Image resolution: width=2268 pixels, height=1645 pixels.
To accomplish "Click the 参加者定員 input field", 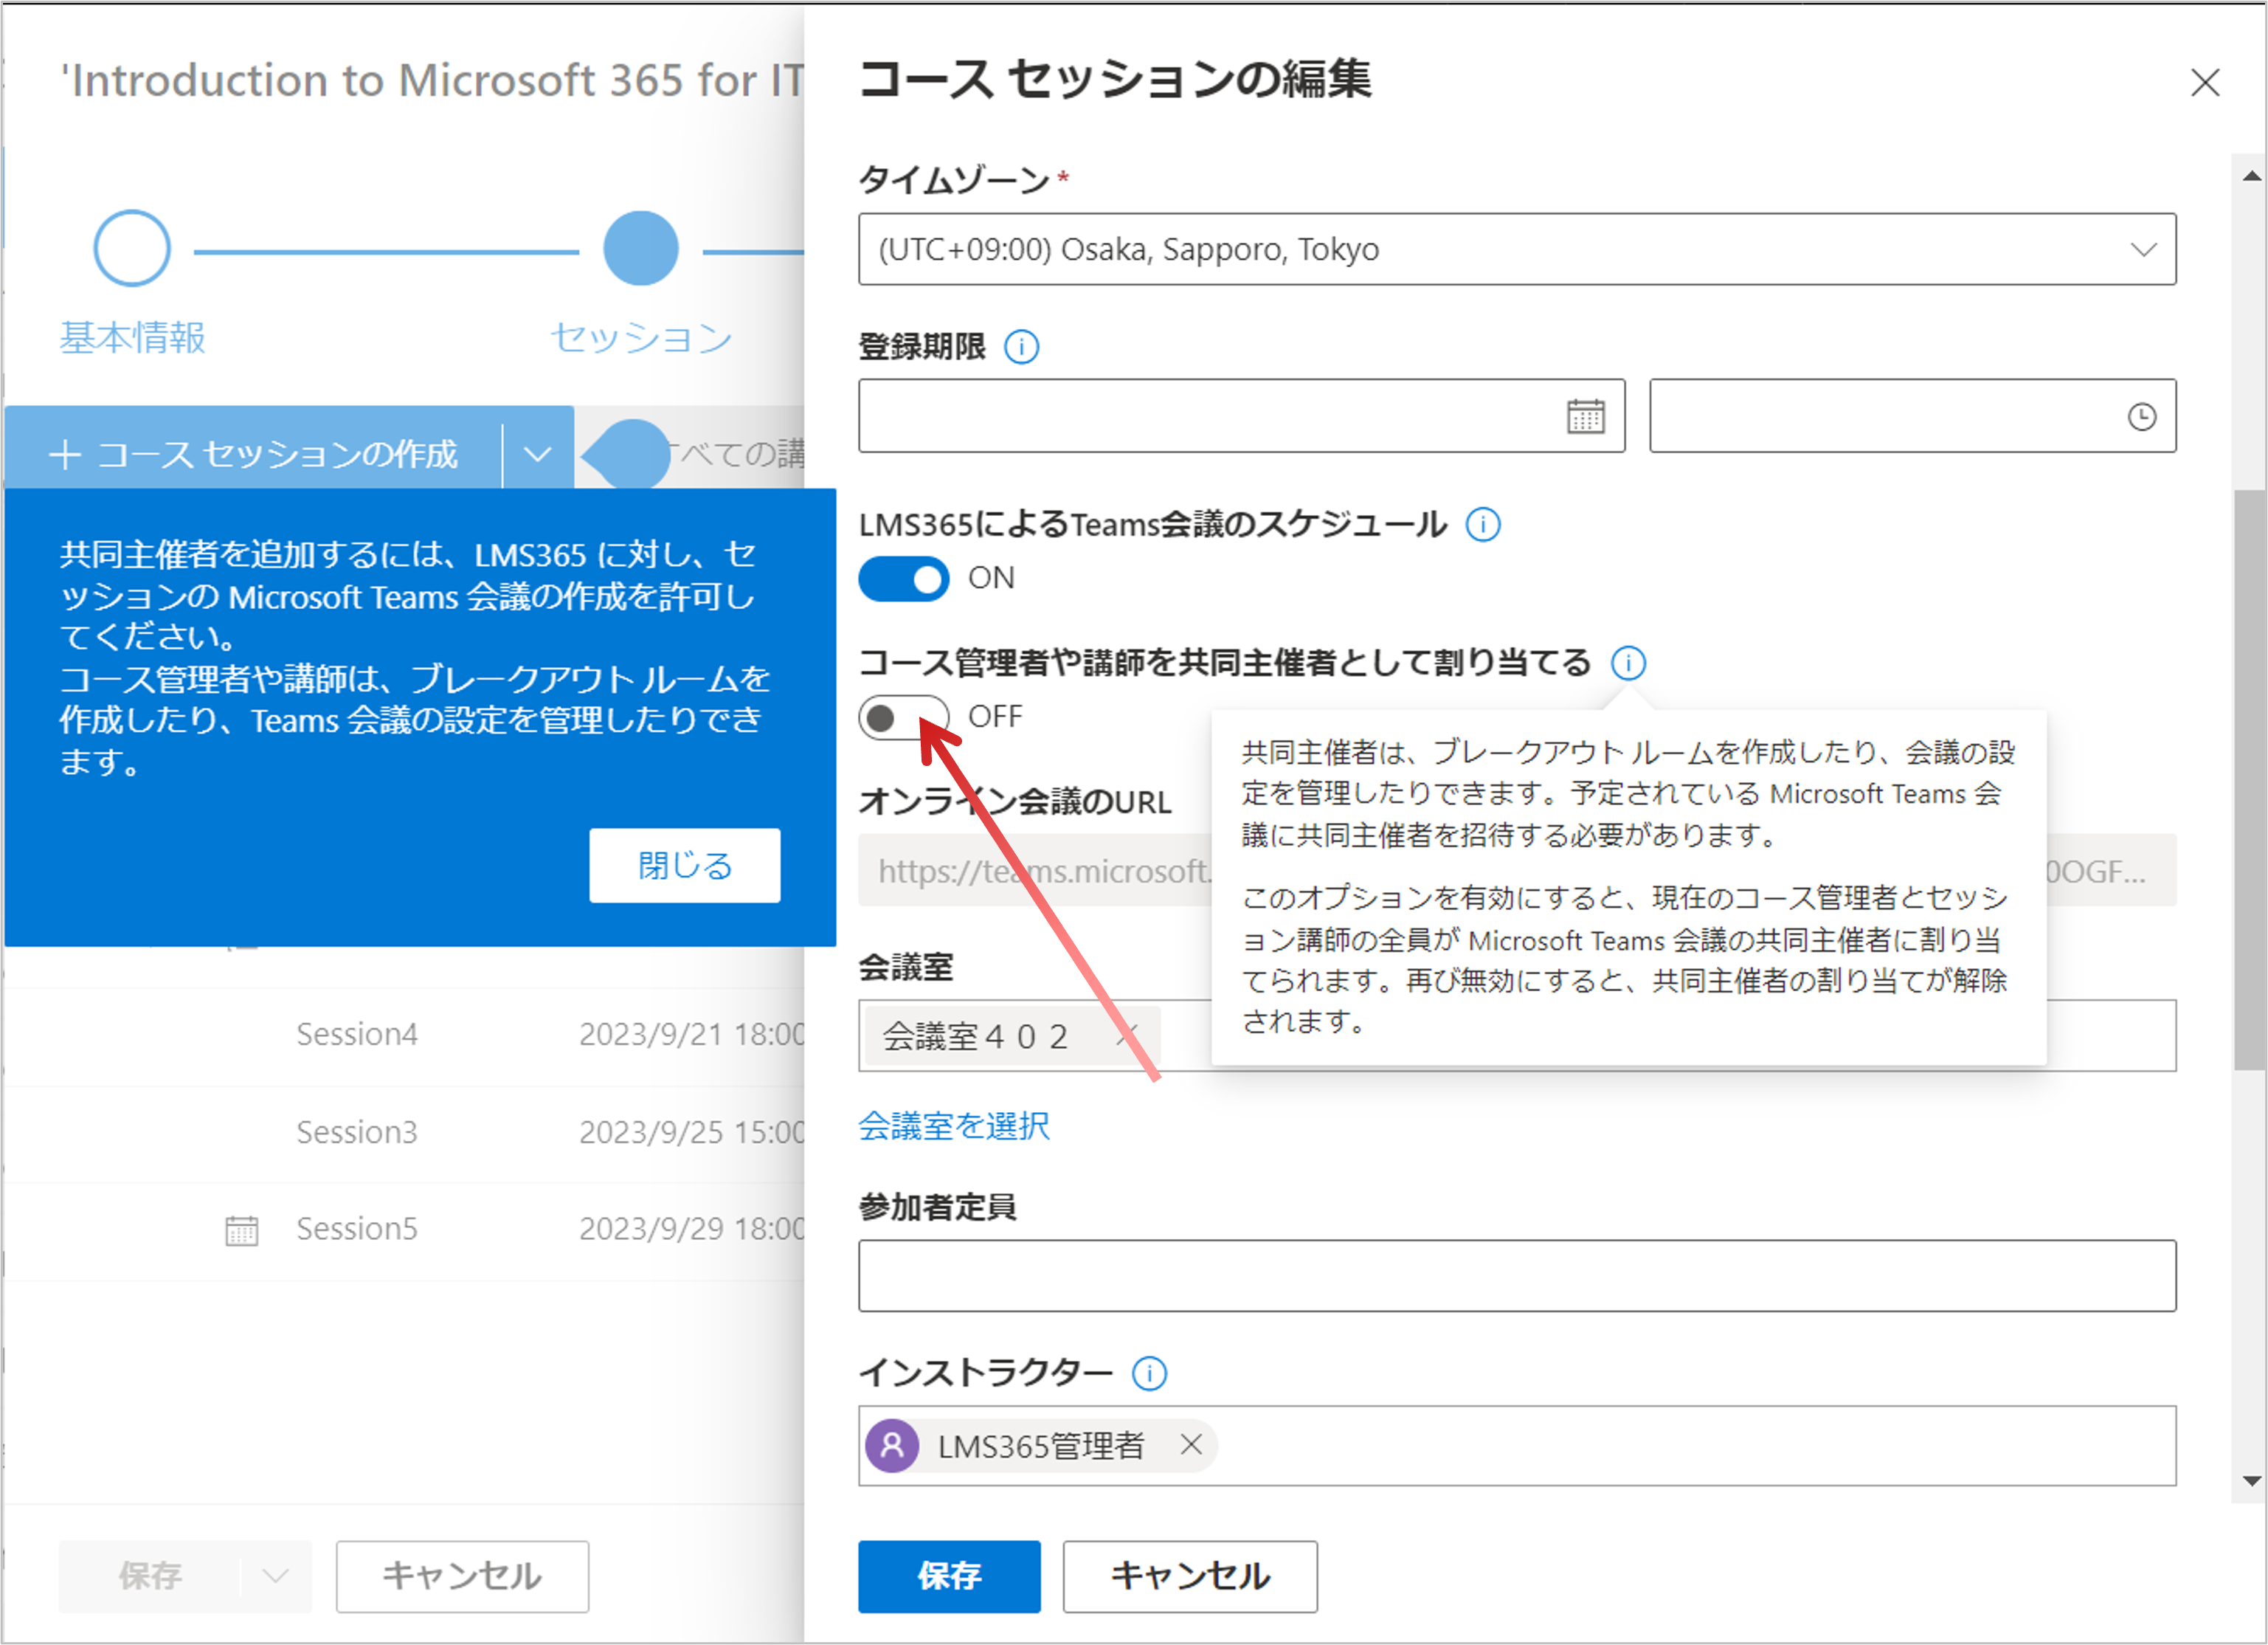I will 1516,1276.
